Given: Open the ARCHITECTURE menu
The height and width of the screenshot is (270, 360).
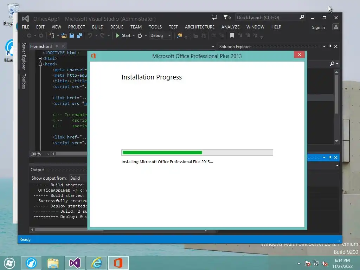Looking at the screenshot, I should [200, 27].
